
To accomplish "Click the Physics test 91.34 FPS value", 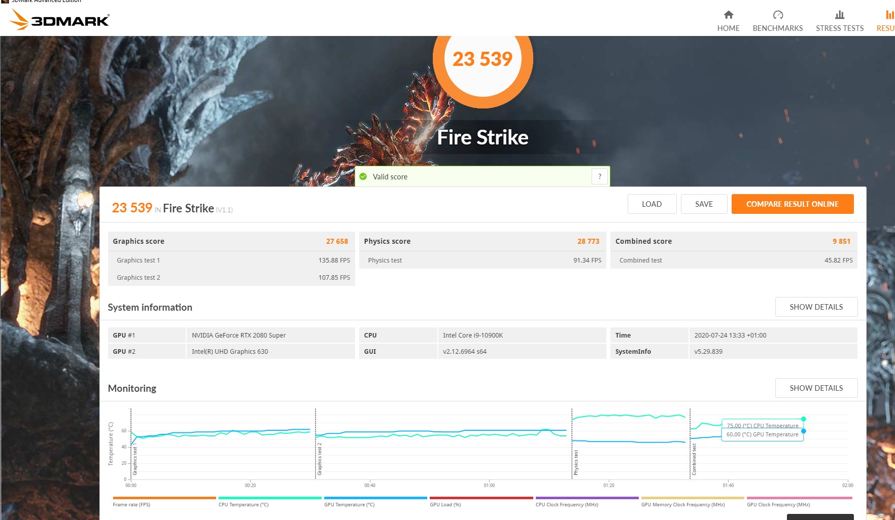I will (588, 260).
